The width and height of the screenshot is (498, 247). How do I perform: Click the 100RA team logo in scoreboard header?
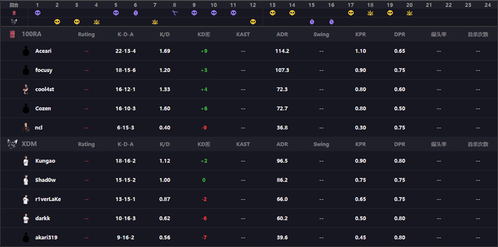[x=12, y=34]
